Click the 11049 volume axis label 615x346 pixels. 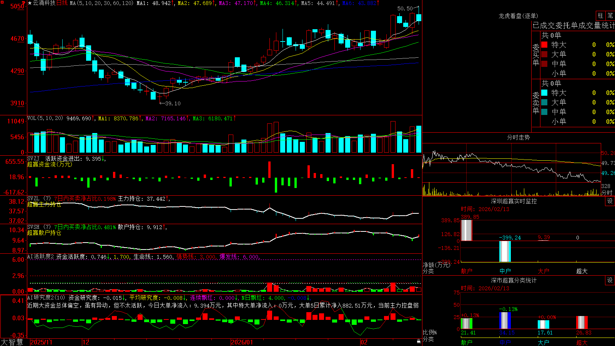point(16,121)
